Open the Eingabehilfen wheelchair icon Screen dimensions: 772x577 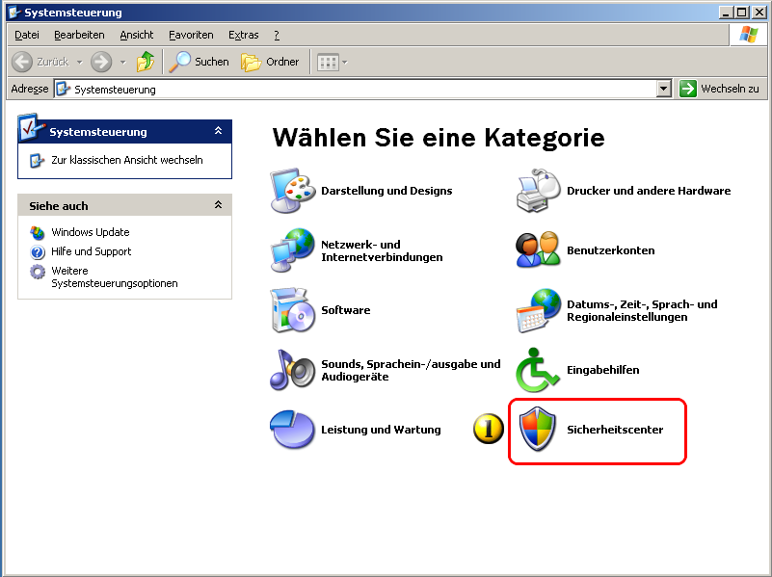[537, 370]
